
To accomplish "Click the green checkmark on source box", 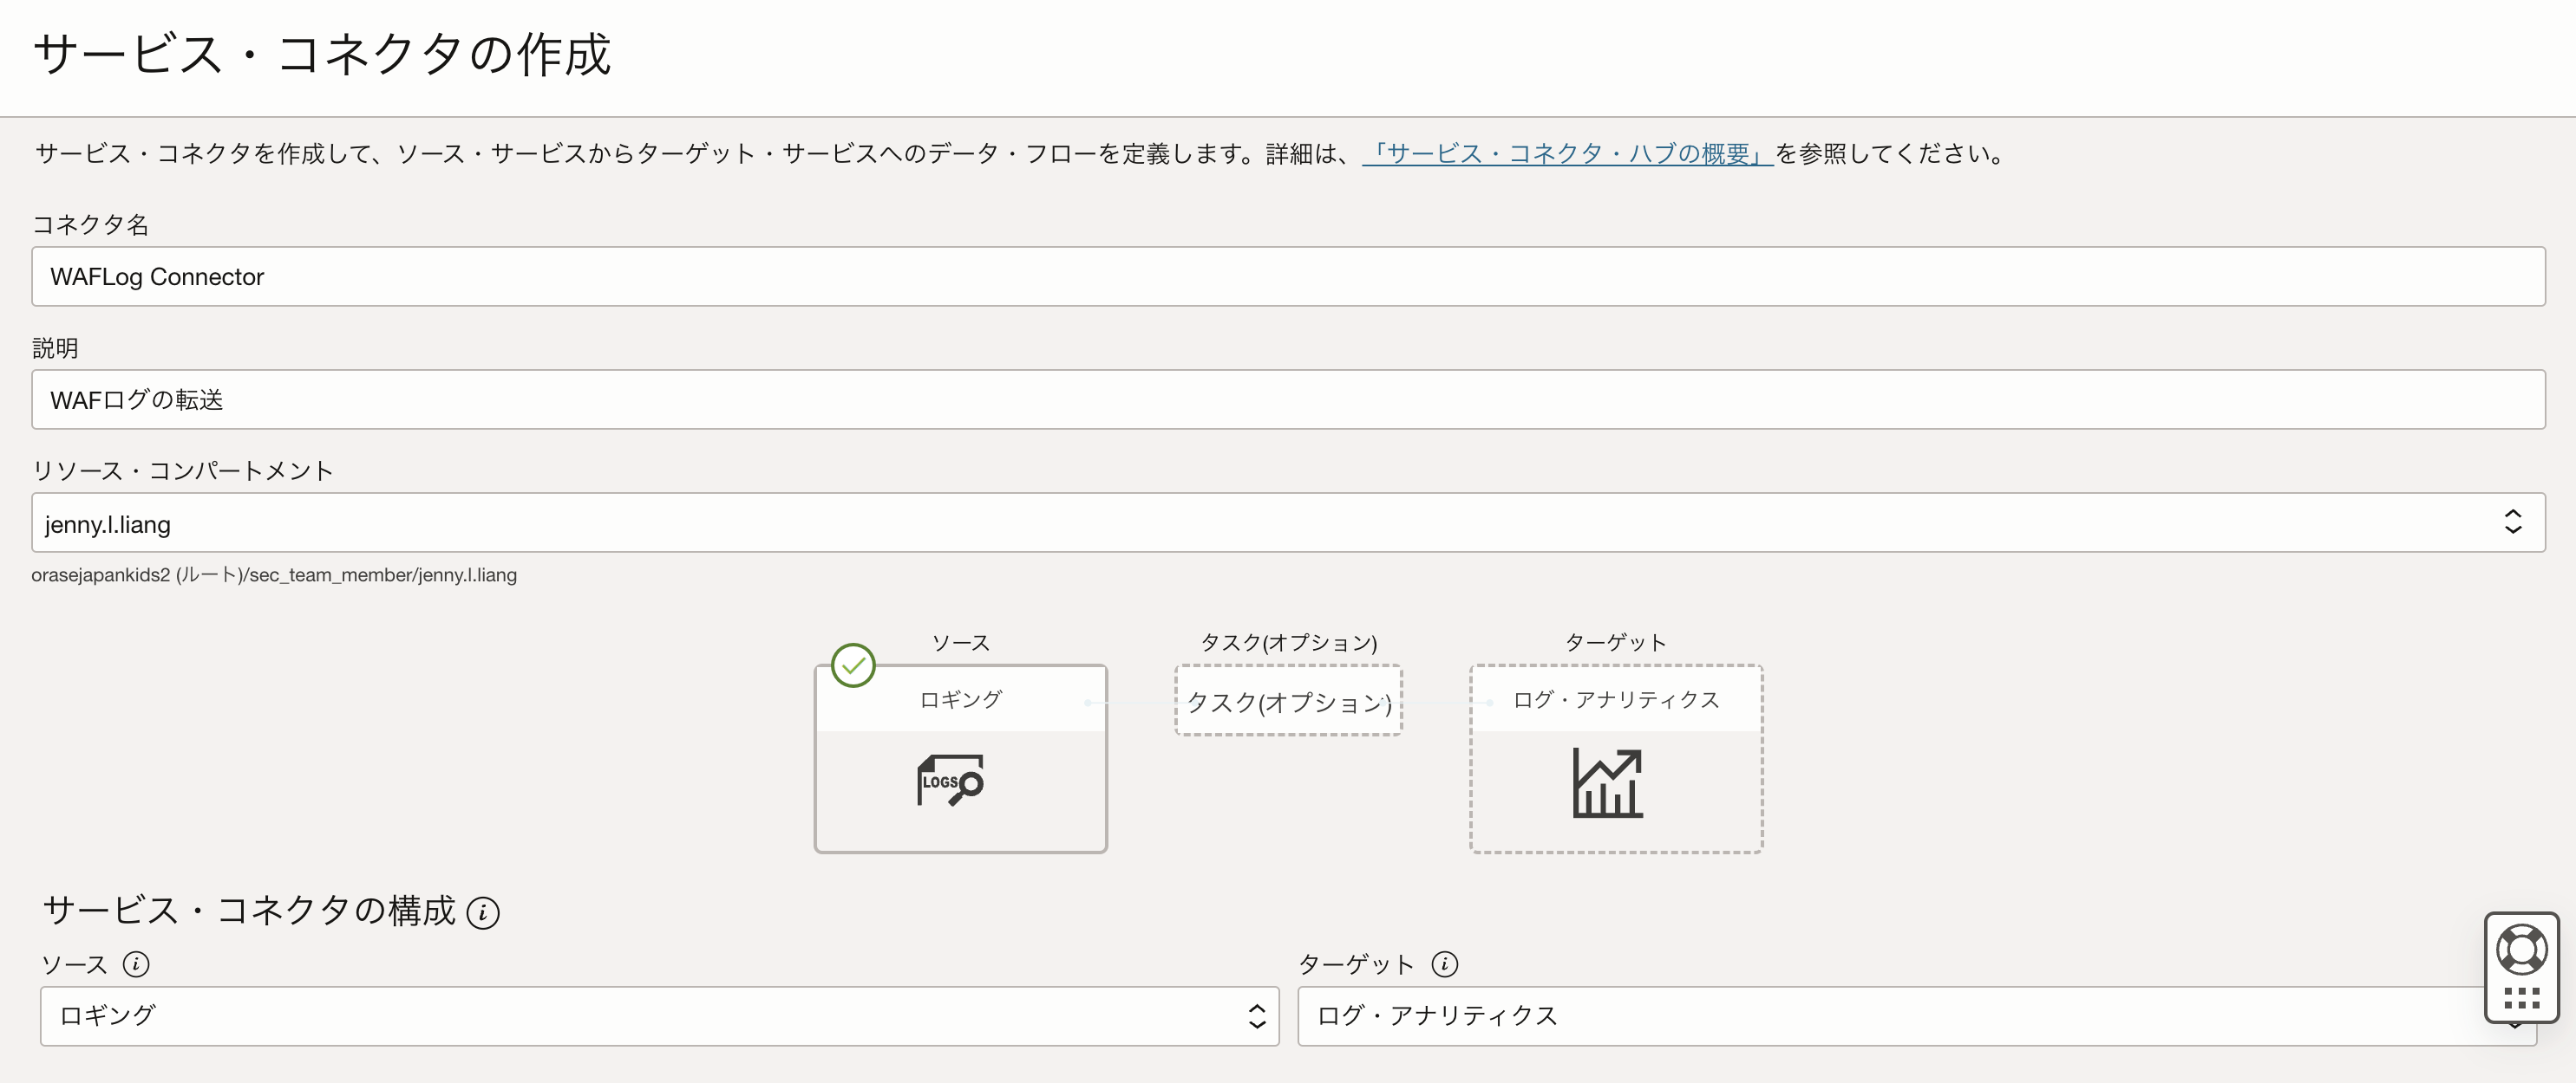I will [x=853, y=665].
